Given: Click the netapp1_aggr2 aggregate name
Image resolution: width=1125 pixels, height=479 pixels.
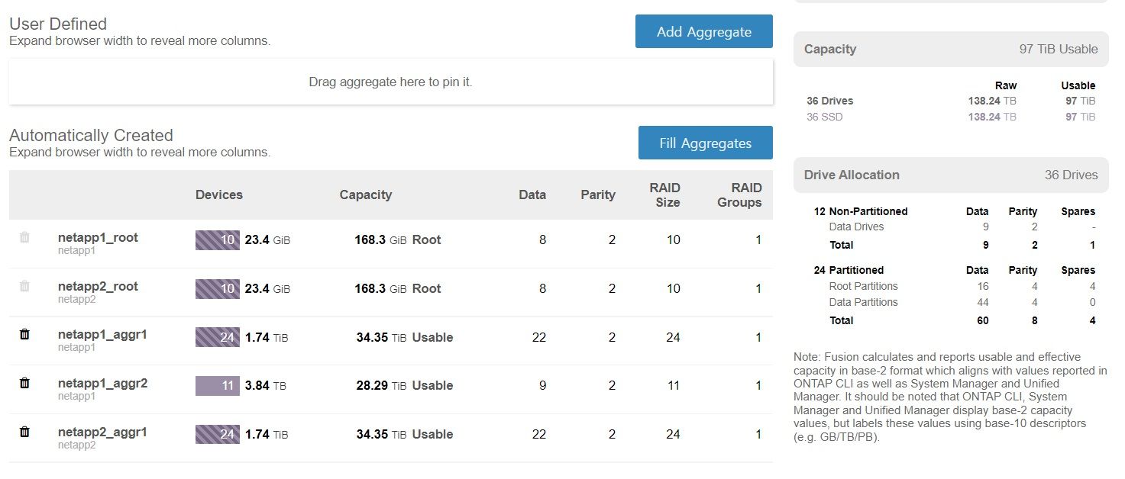Looking at the screenshot, I should coord(102,384).
